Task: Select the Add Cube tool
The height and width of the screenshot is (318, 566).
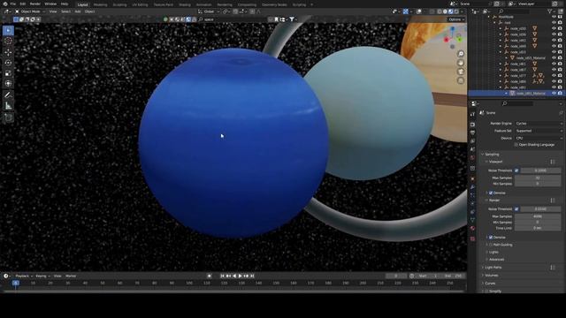Action: [x=8, y=117]
